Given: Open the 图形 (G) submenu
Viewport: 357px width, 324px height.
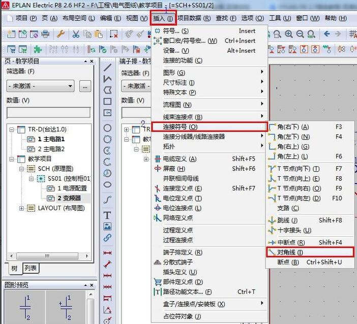Looking at the screenshot, I should [x=209, y=73].
